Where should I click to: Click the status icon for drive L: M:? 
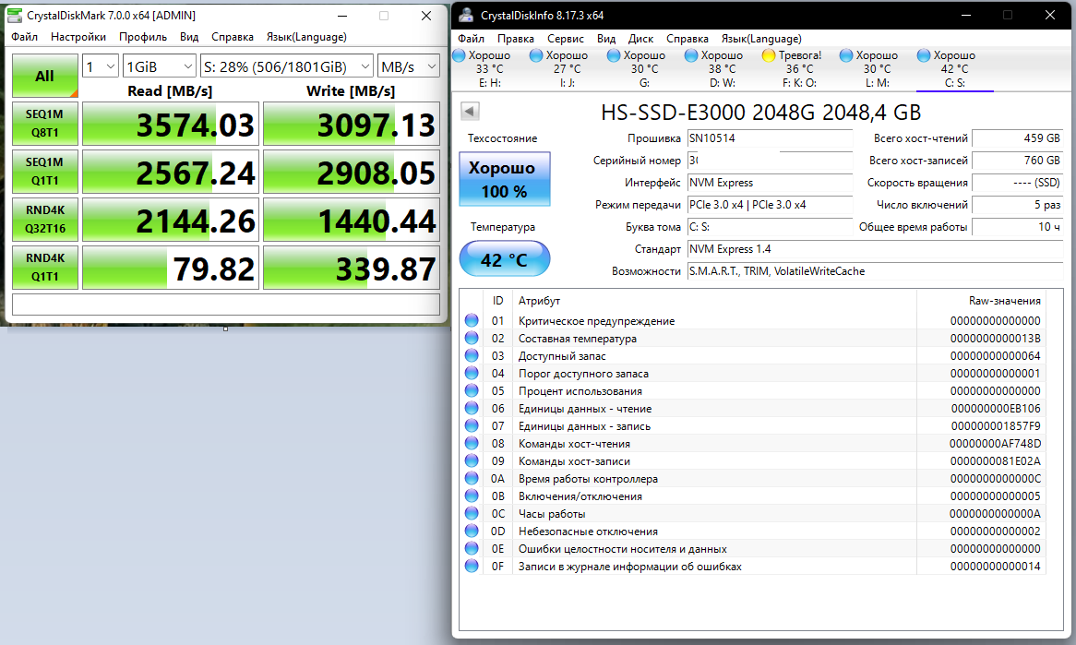tap(847, 55)
